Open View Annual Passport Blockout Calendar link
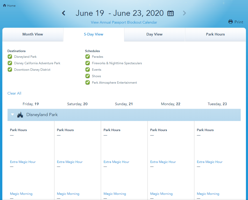248x200 pixels. 124,23
